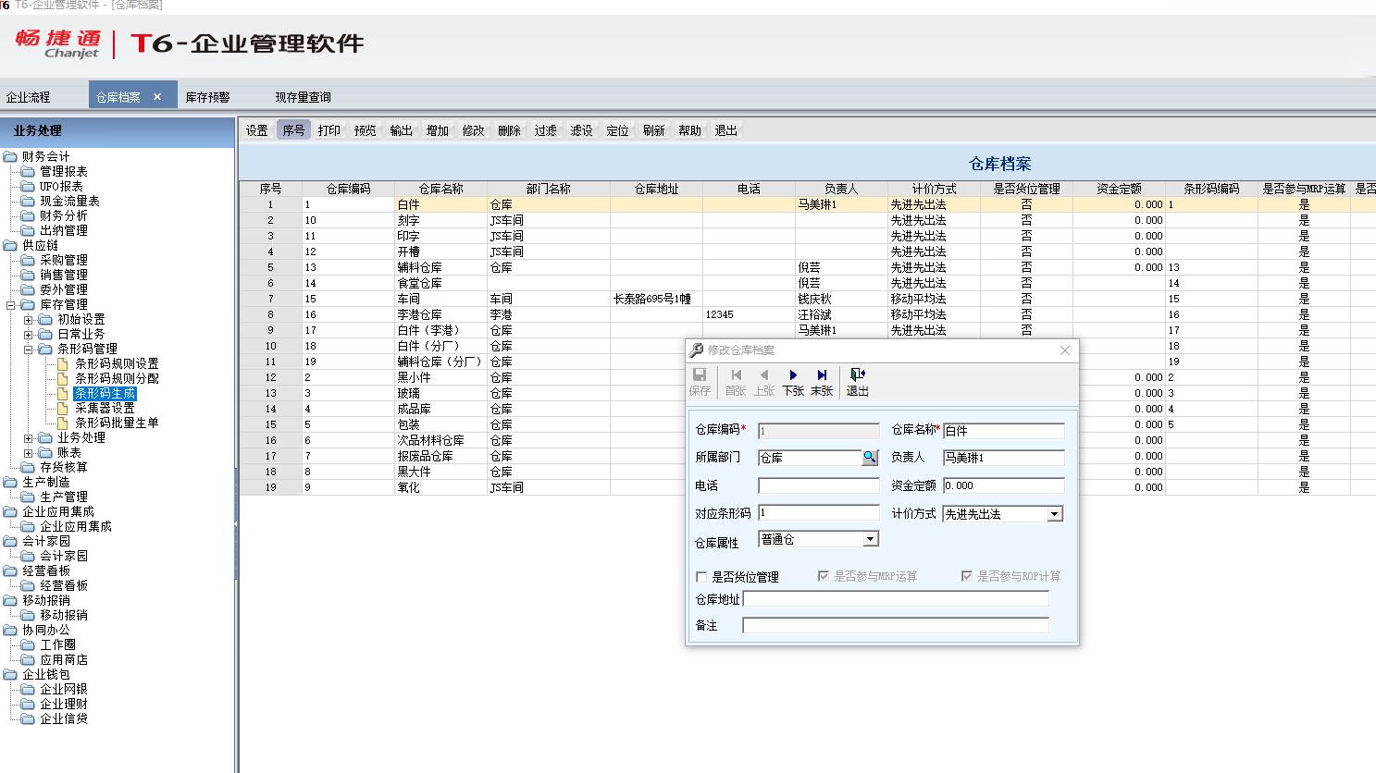
Task: Click 修改 toolbar button
Action: point(474,130)
